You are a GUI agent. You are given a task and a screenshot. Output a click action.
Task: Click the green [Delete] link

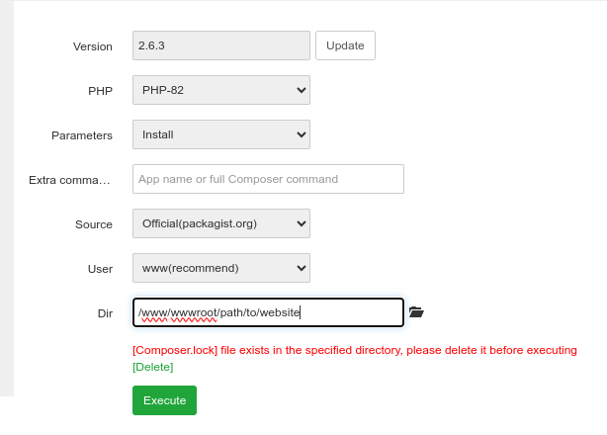152,367
